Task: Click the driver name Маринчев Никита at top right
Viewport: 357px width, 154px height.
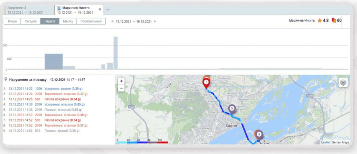Action: pyautogui.click(x=302, y=21)
